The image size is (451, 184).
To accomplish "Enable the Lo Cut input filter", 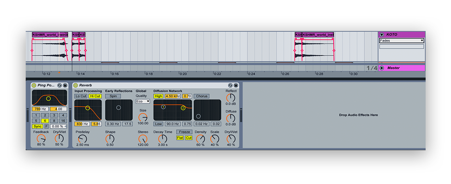I will point(81,96).
